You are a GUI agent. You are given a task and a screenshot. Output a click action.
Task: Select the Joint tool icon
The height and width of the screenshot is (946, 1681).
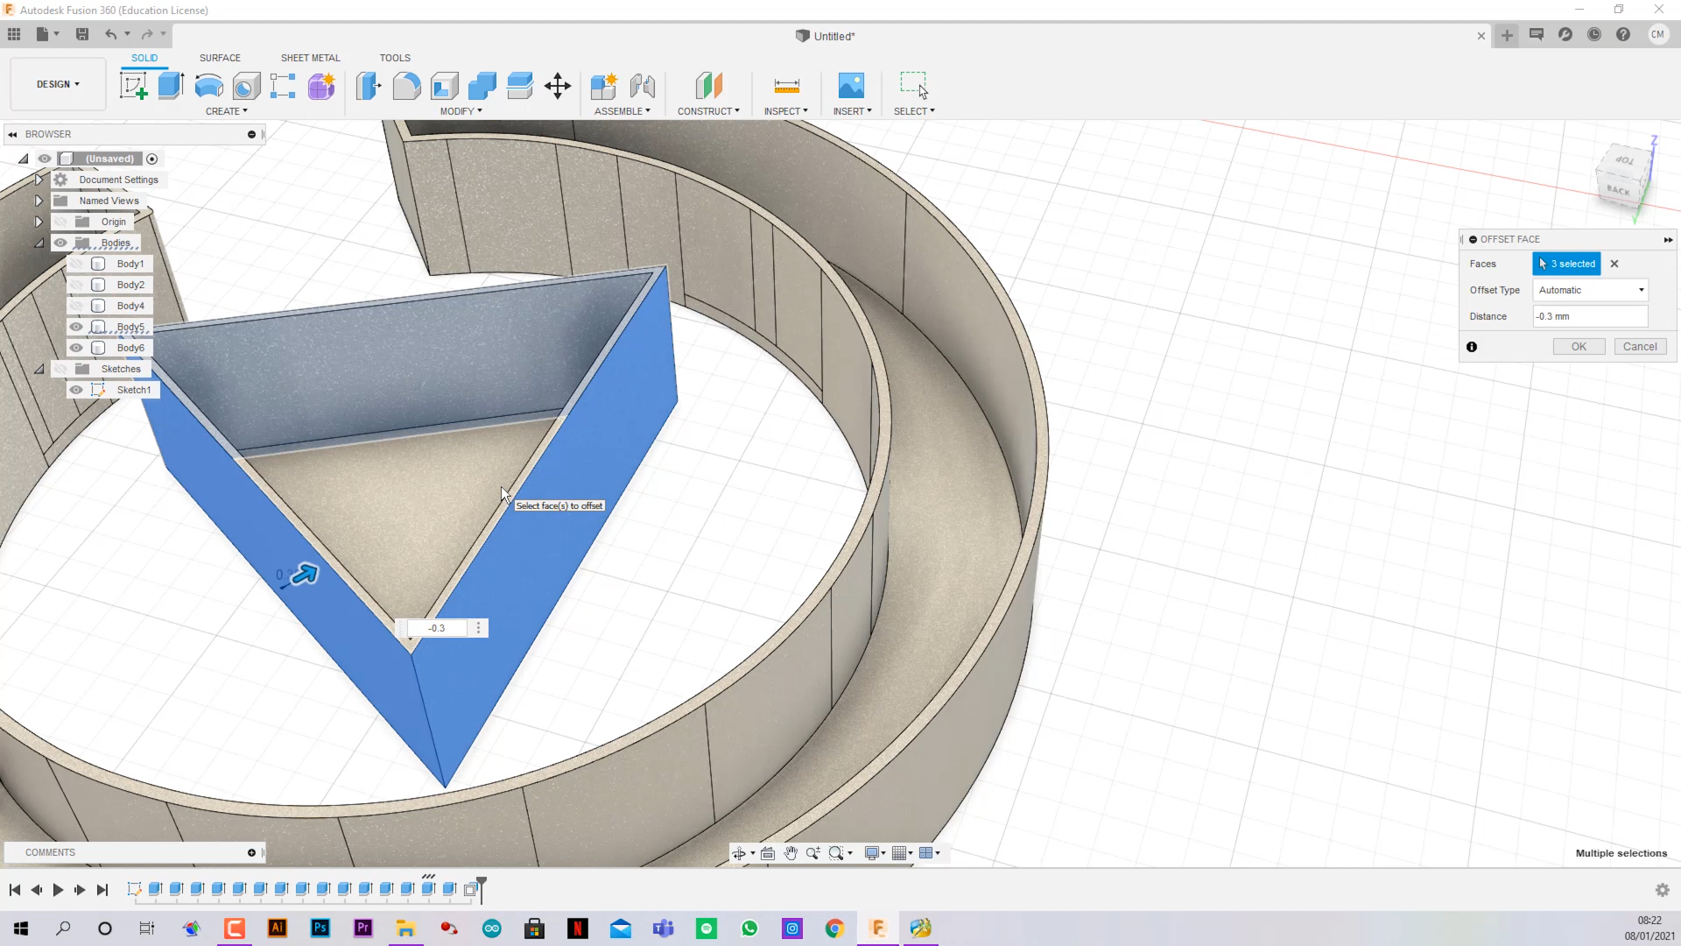click(643, 86)
